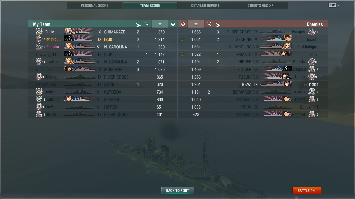
Task: Sort Enemies by ships destroyed icon
Action: coord(218,24)
